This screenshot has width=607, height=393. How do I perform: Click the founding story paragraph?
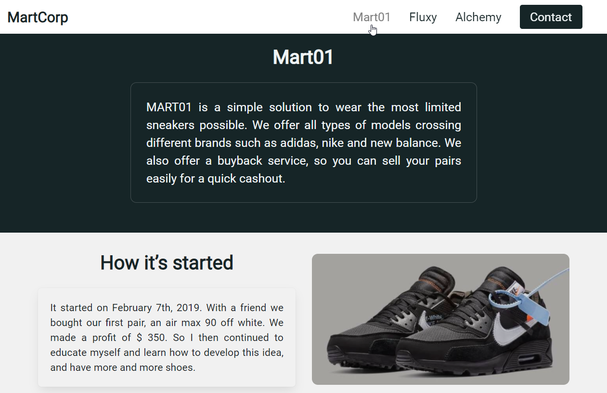[x=167, y=337]
